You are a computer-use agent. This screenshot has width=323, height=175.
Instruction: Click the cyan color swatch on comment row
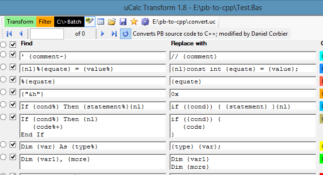[321, 56]
